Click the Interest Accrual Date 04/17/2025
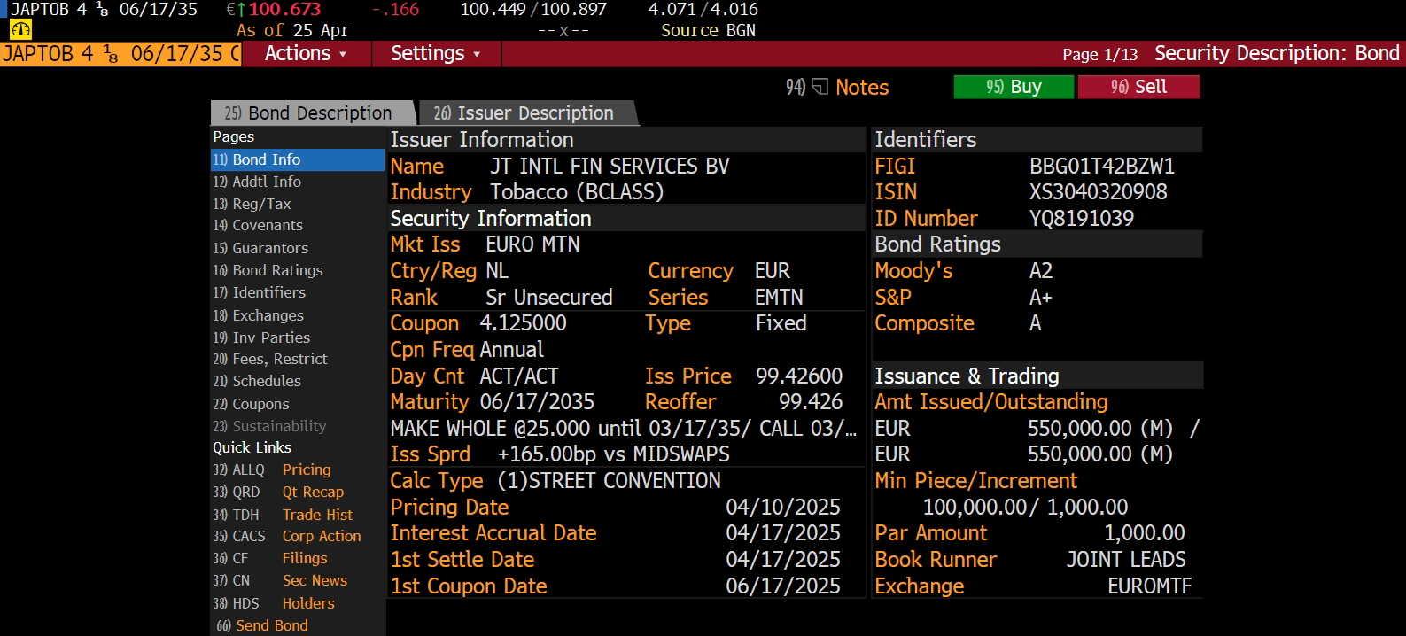The width and height of the screenshot is (1406, 636). (x=783, y=533)
